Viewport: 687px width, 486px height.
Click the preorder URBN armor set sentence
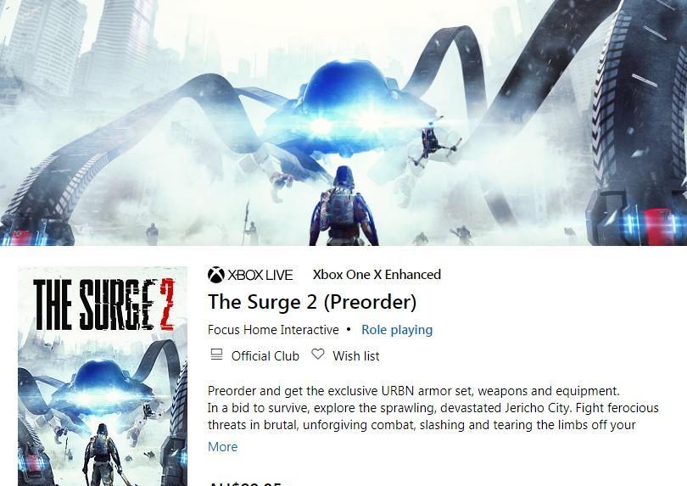coord(414,390)
